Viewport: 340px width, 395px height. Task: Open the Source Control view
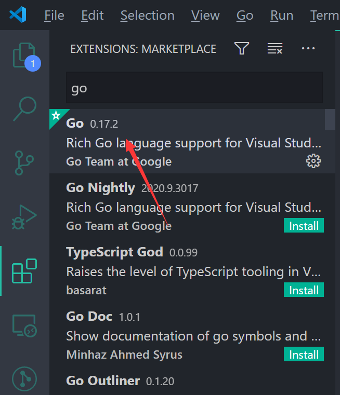pos(24,163)
